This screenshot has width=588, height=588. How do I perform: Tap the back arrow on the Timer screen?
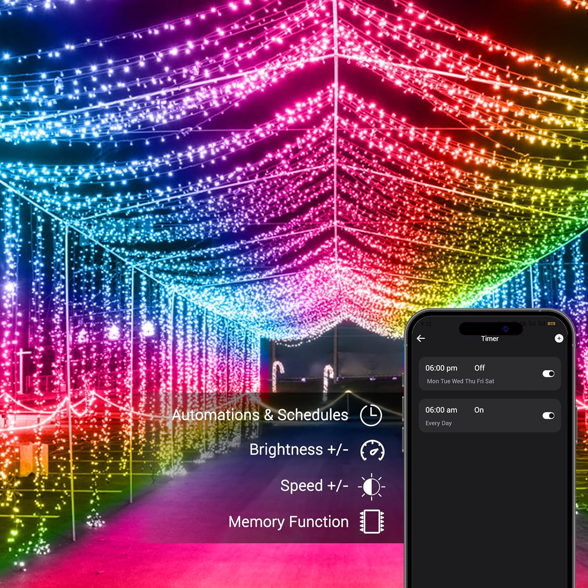click(421, 339)
